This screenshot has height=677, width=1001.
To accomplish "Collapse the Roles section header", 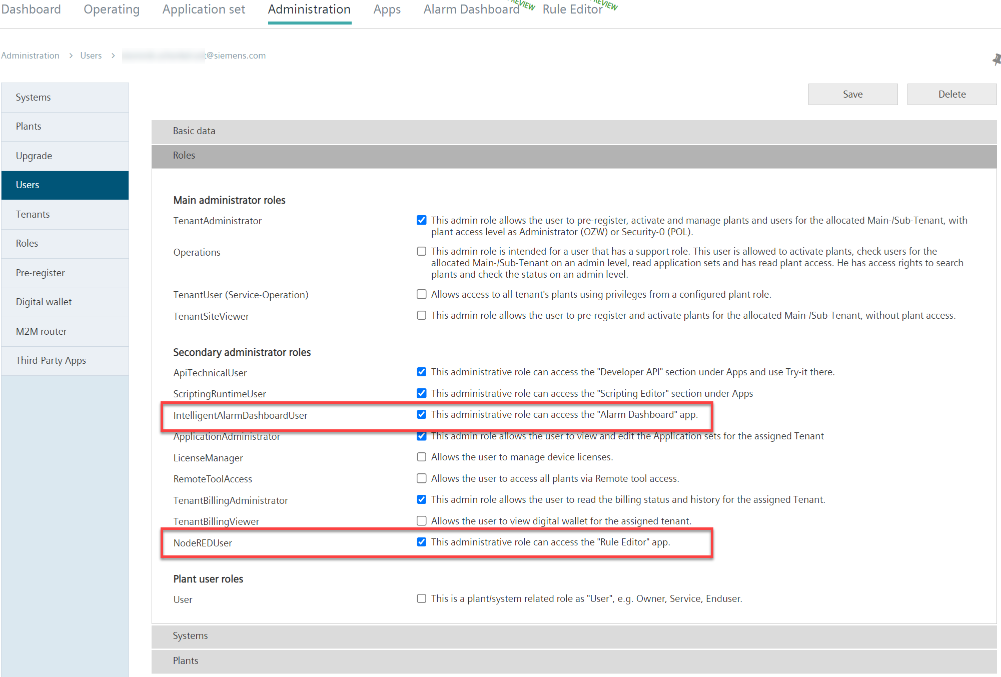I will click(x=574, y=156).
